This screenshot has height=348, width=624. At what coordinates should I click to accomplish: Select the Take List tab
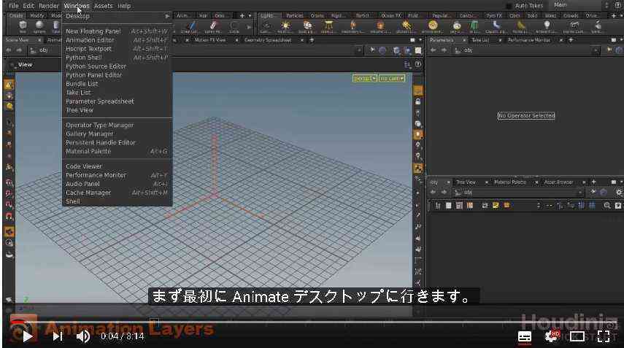480,40
